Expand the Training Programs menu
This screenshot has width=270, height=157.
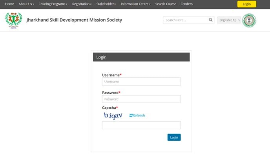pos(53,4)
